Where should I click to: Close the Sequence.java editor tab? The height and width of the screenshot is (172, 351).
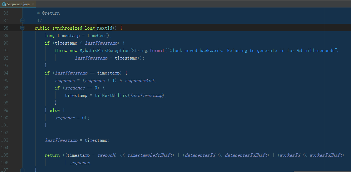(x=32, y=4)
